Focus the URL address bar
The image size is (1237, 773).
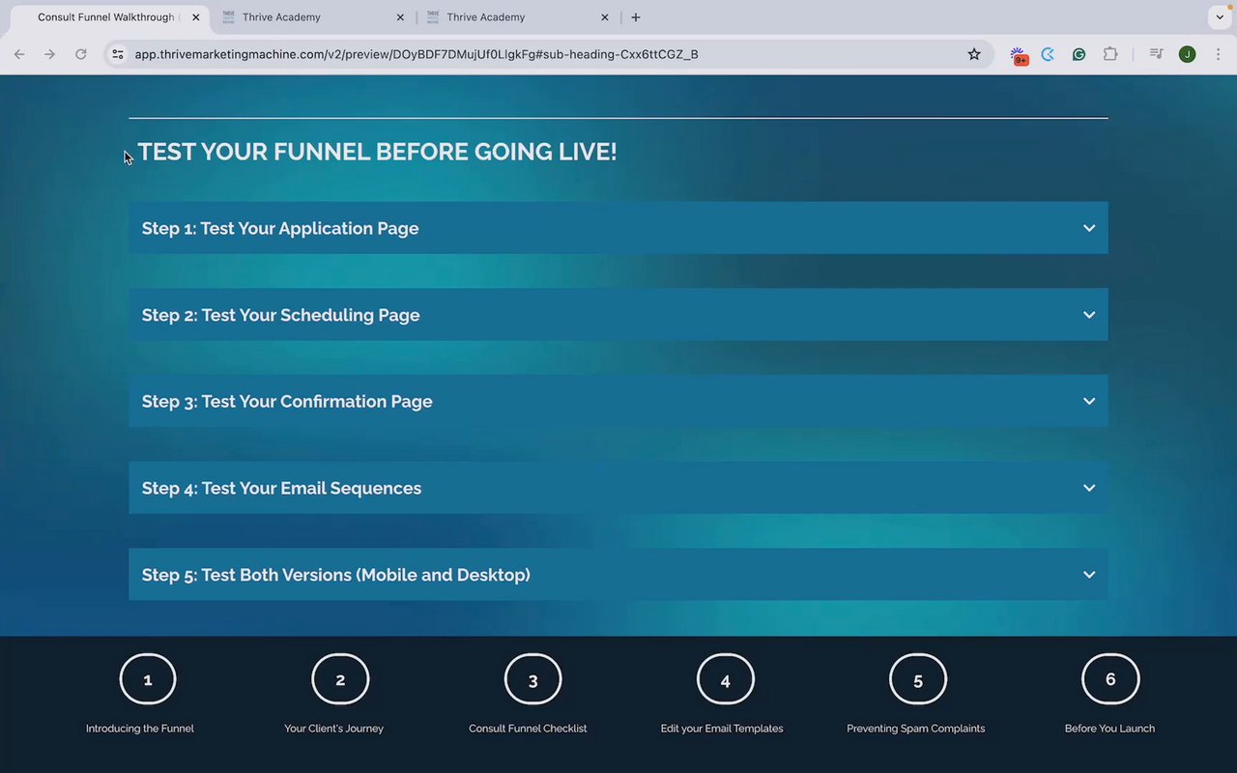tap(541, 54)
